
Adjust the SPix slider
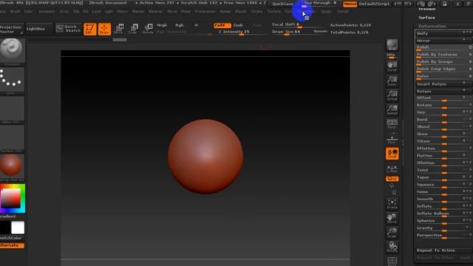point(392,55)
